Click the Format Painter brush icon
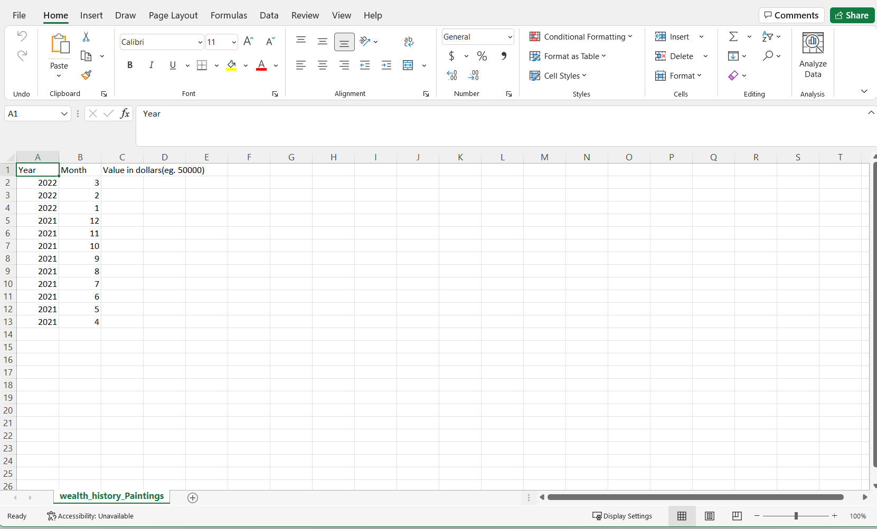877x529 pixels. click(x=86, y=75)
